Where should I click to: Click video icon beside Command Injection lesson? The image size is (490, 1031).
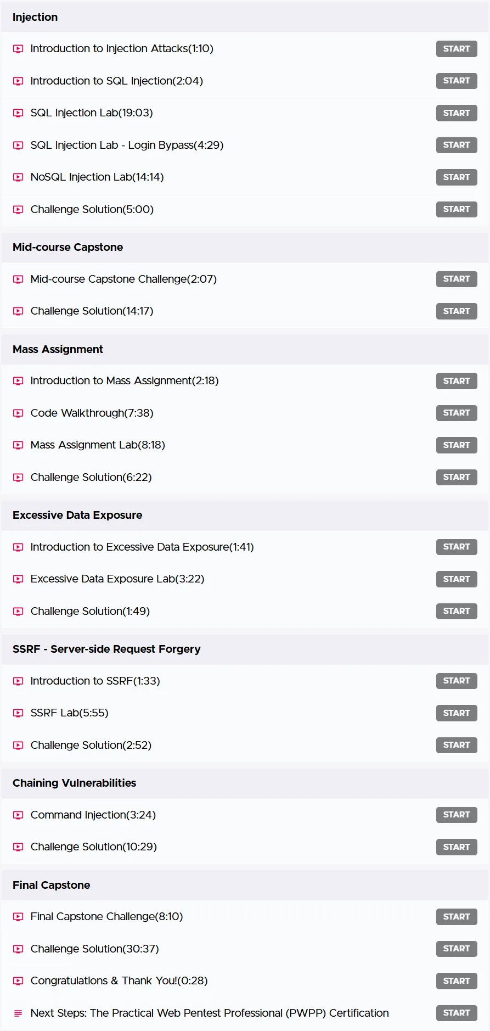18,815
